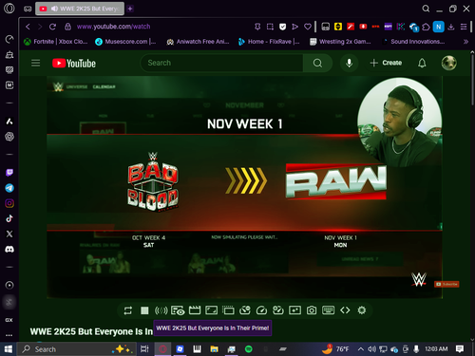The width and height of the screenshot is (475, 356).
Task: Show hidden system tray icons arrow
Action: pos(360,349)
